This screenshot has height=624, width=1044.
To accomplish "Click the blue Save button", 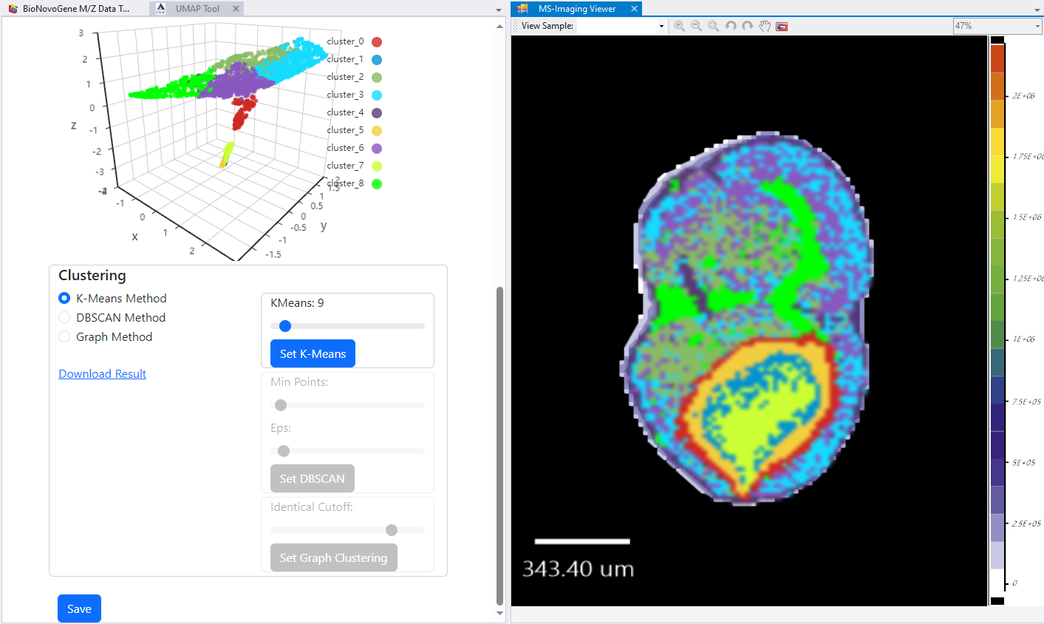I will point(79,608).
